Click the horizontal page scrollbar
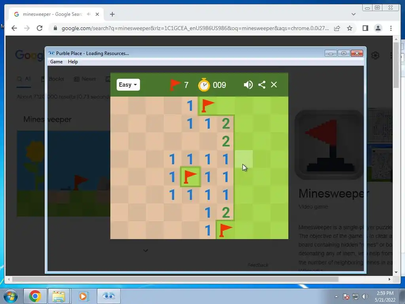Screen dimensions: 405x304 pos(175,279)
